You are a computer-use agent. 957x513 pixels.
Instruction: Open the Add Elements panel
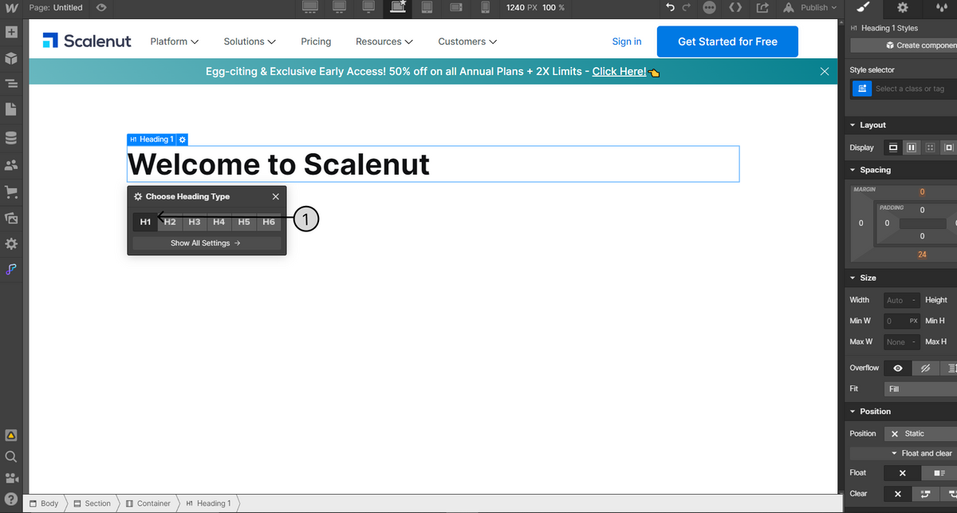coord(11,33)
